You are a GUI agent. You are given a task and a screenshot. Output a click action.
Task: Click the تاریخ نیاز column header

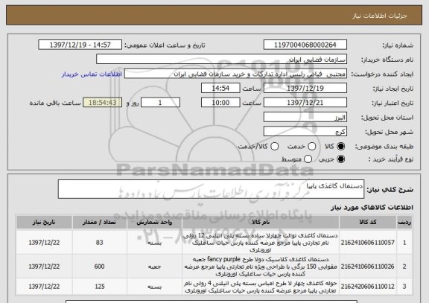45,222
